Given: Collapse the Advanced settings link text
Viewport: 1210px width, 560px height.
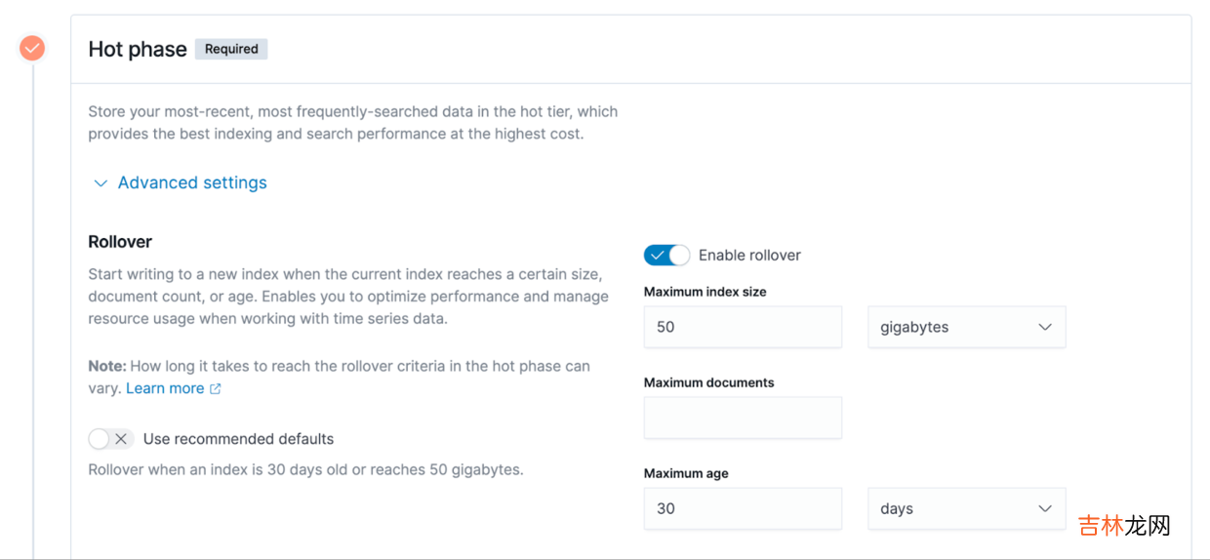Looking at the screenshot, I should pos(192,183).
